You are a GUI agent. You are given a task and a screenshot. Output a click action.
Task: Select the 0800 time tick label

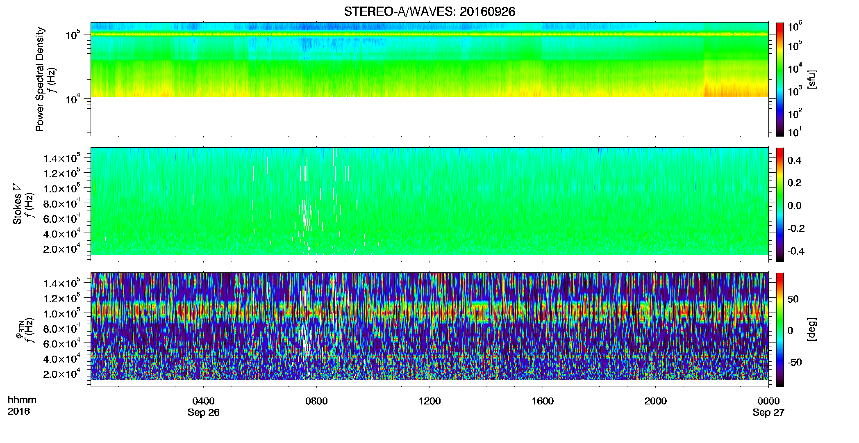[316, 401]
